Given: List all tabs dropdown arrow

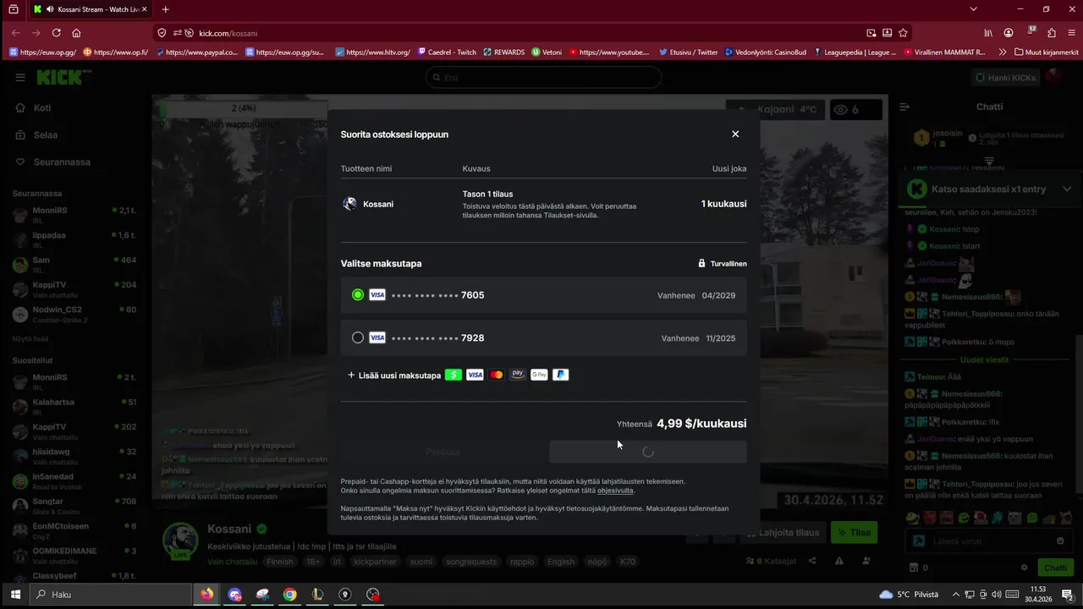Looking at the screenshot, I should [x=973, y=9].
